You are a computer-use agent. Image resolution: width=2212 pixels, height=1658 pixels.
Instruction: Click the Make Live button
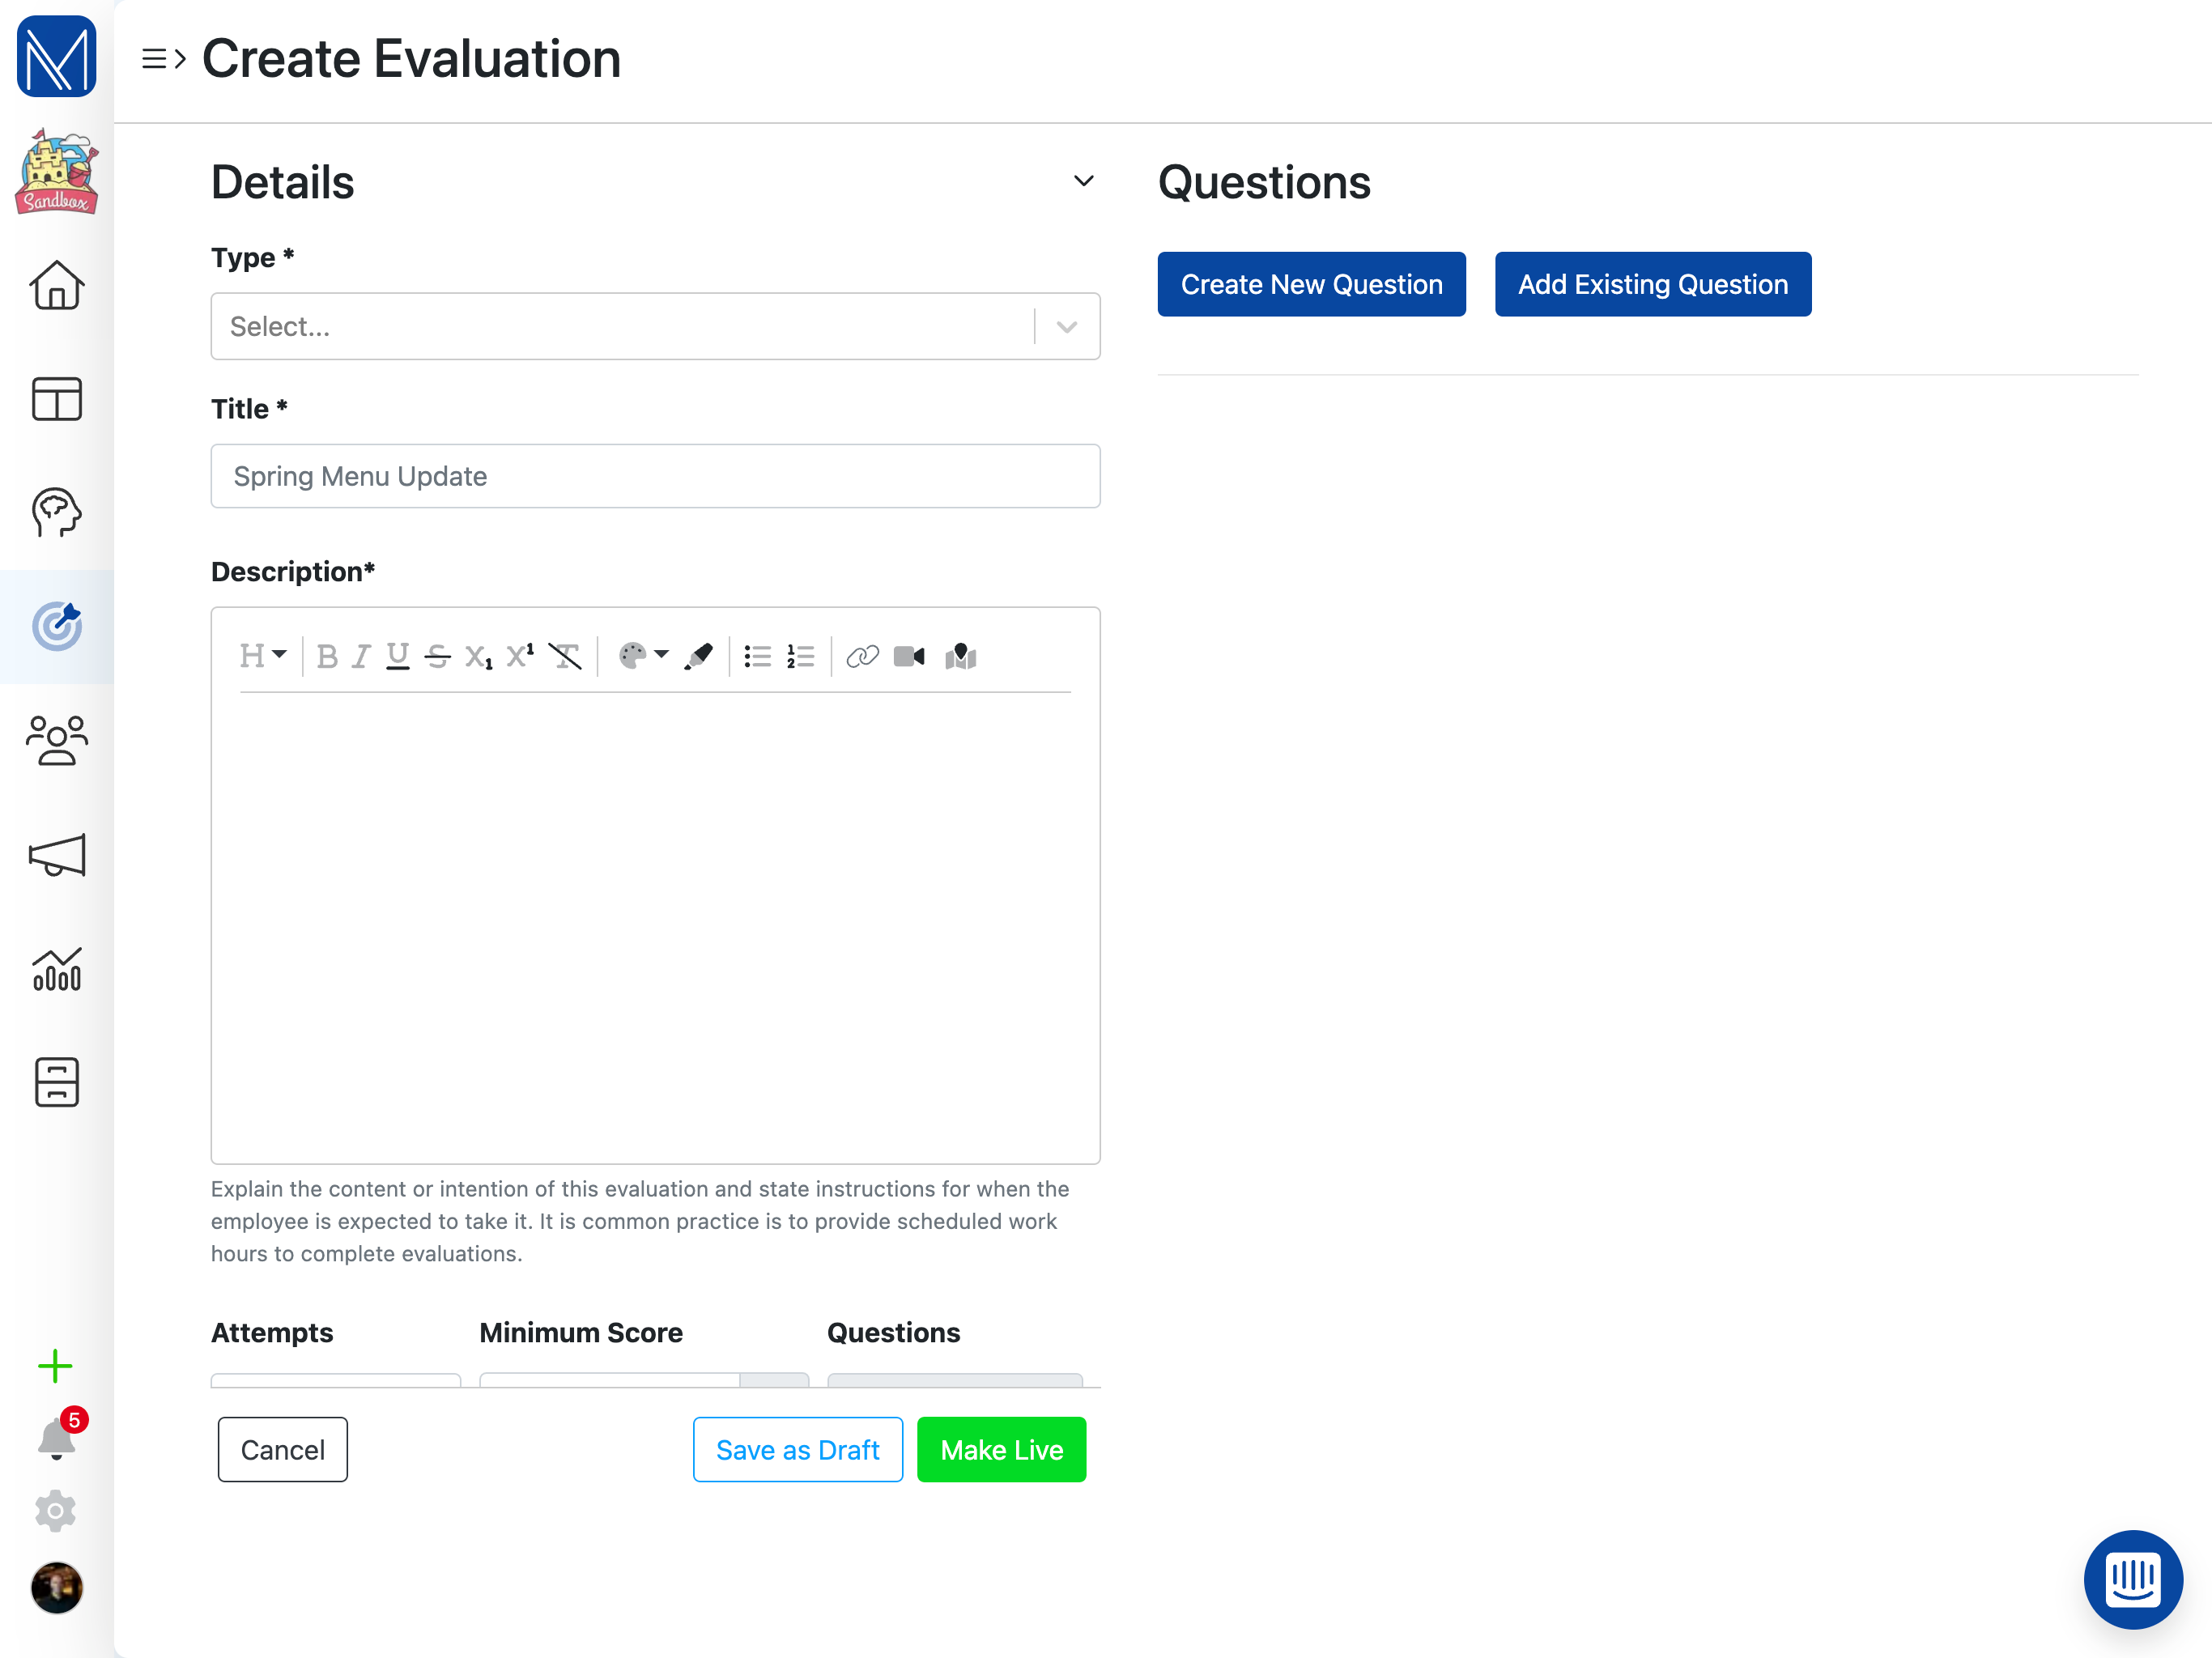(1001, 1450)
